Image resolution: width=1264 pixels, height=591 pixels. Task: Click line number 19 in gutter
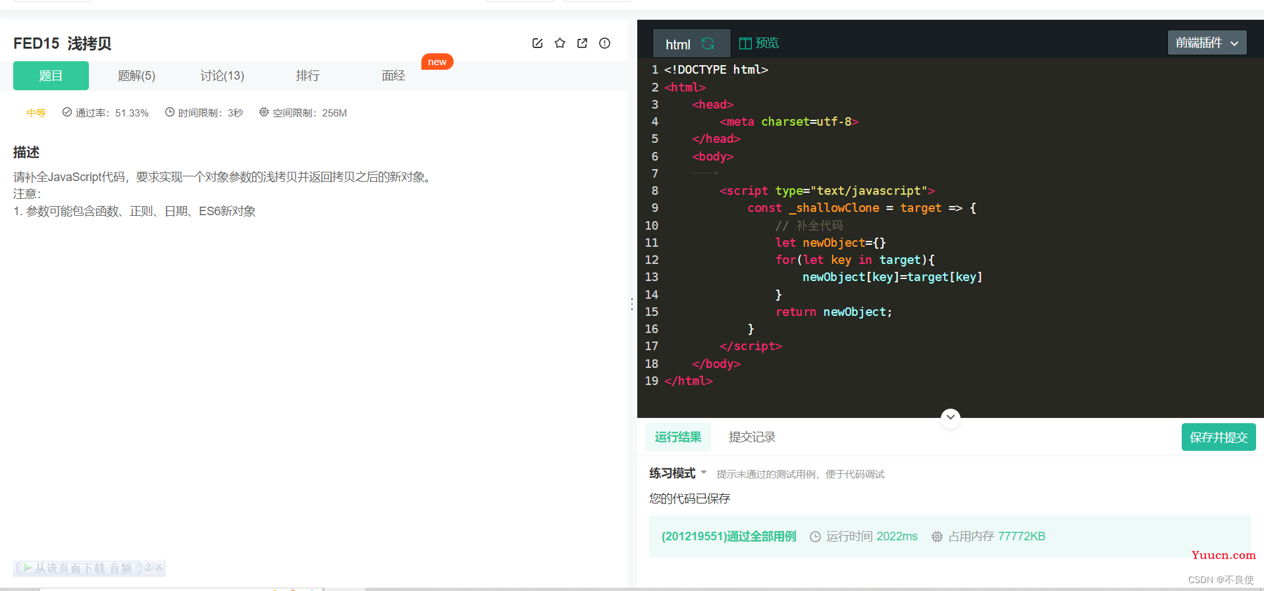coord(651,381)
